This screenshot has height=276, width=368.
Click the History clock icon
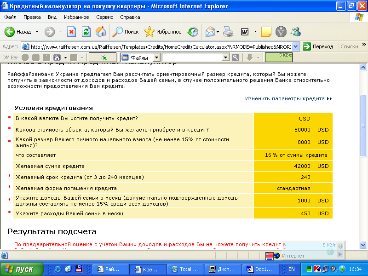click(193, 32)
